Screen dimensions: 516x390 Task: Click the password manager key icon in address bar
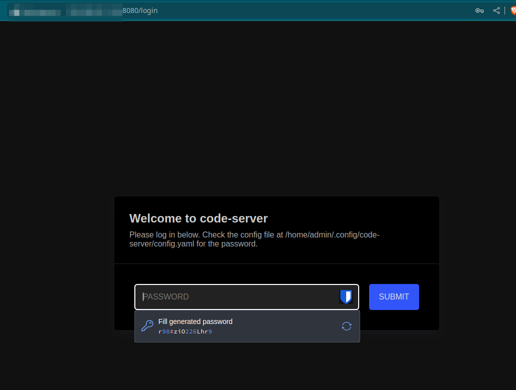[x=479, y=10]
